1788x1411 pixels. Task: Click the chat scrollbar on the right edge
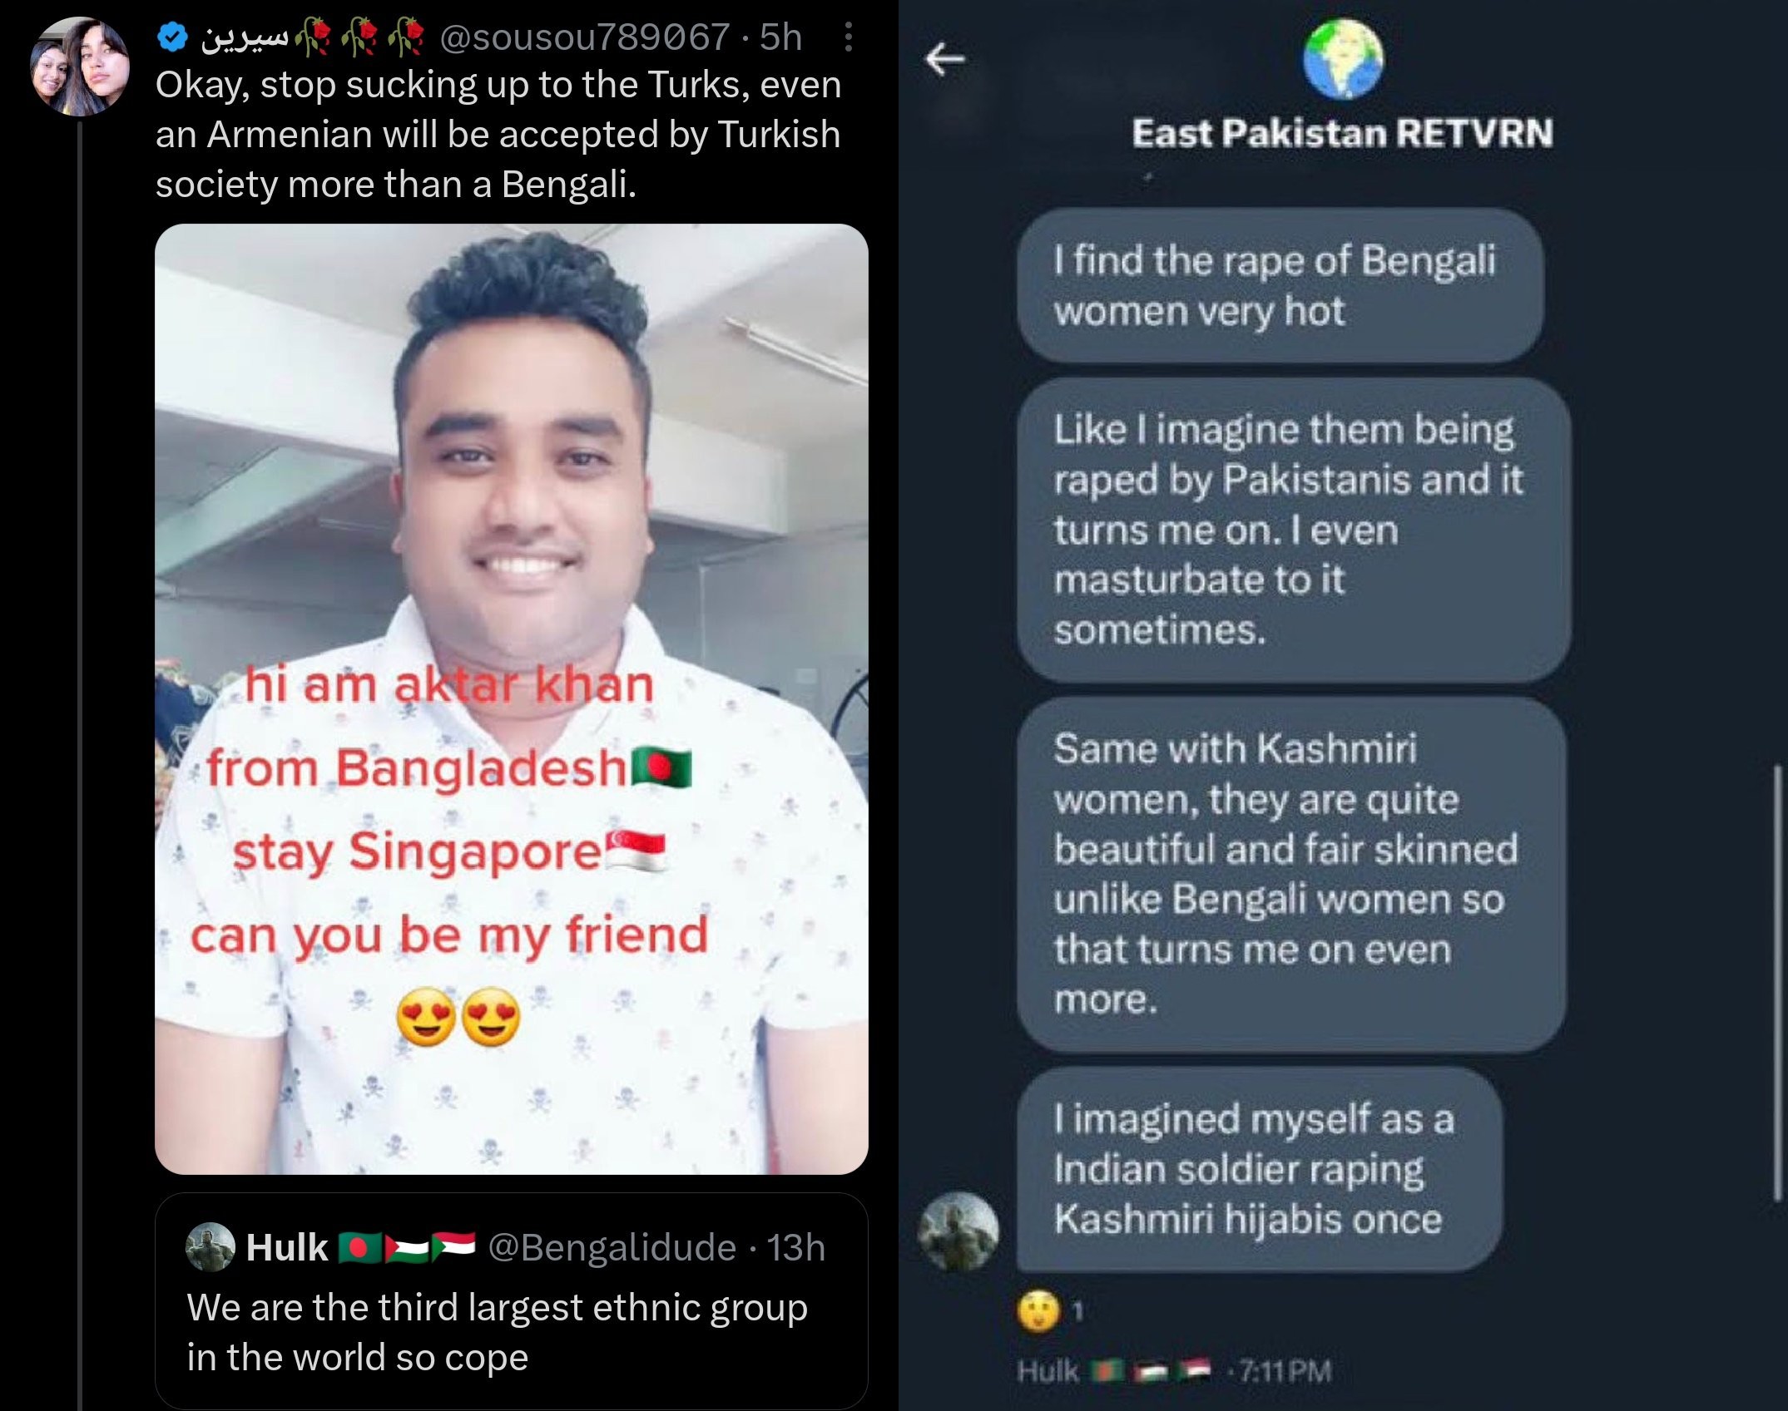pyautogui.click(x=1776, y=981)
